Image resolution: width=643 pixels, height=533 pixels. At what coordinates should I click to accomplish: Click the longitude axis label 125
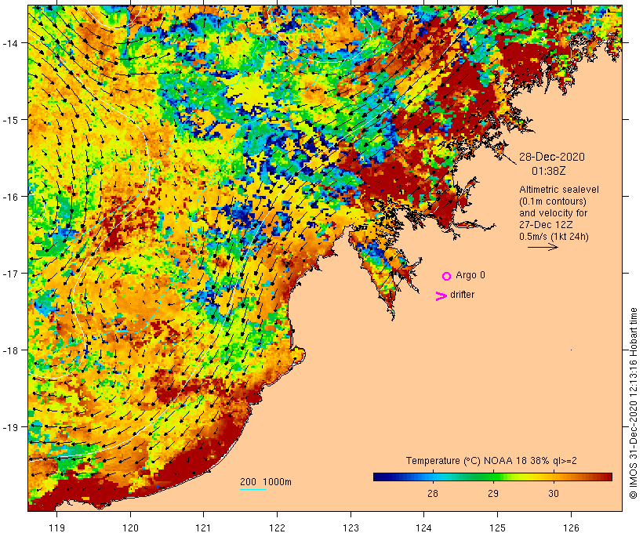[497, 528]
